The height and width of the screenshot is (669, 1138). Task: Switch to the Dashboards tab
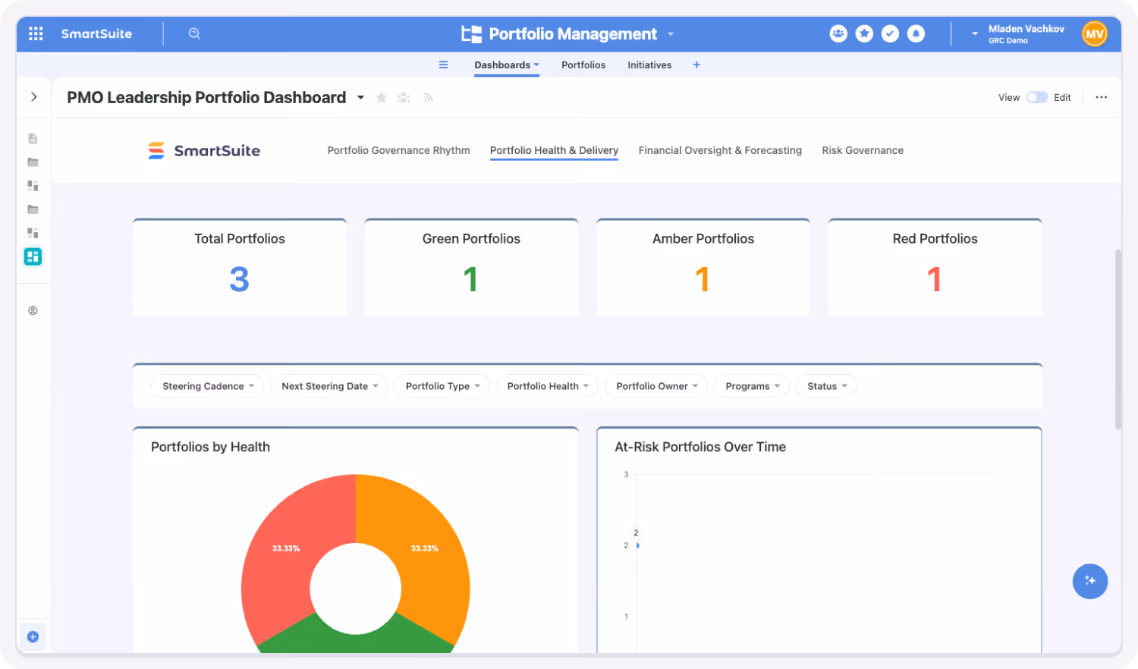pos(506,64)
